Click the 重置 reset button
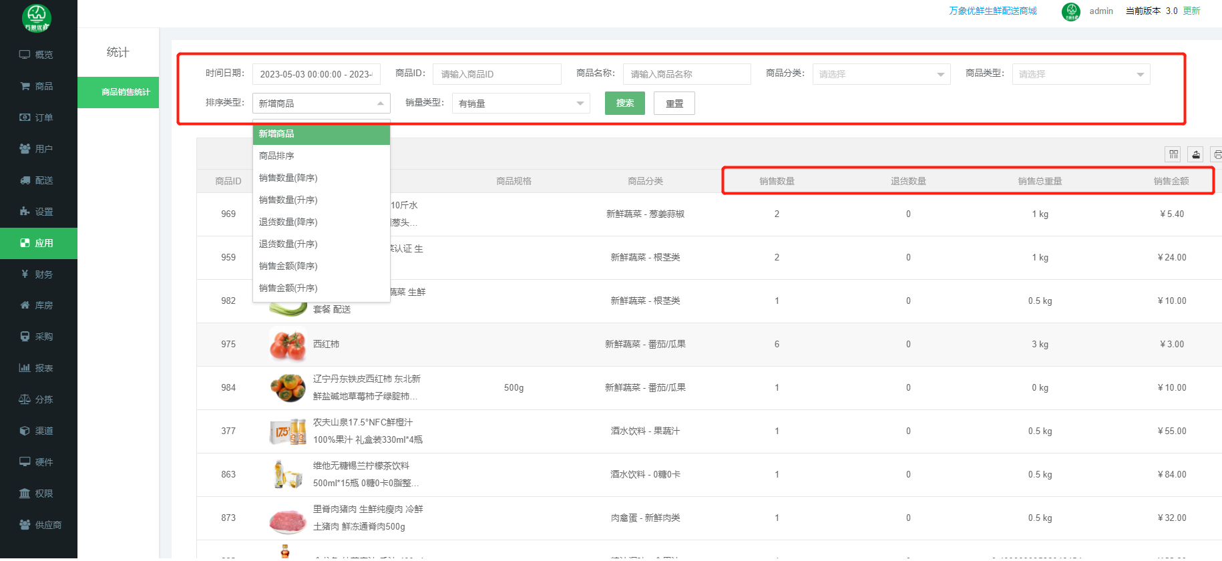 674,104
